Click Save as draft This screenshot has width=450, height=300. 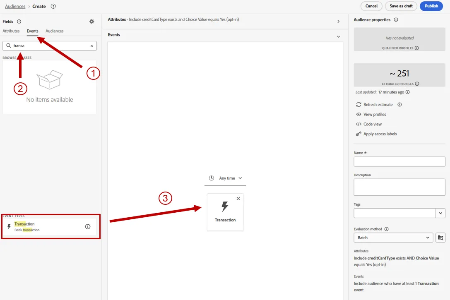pos(401,6)
